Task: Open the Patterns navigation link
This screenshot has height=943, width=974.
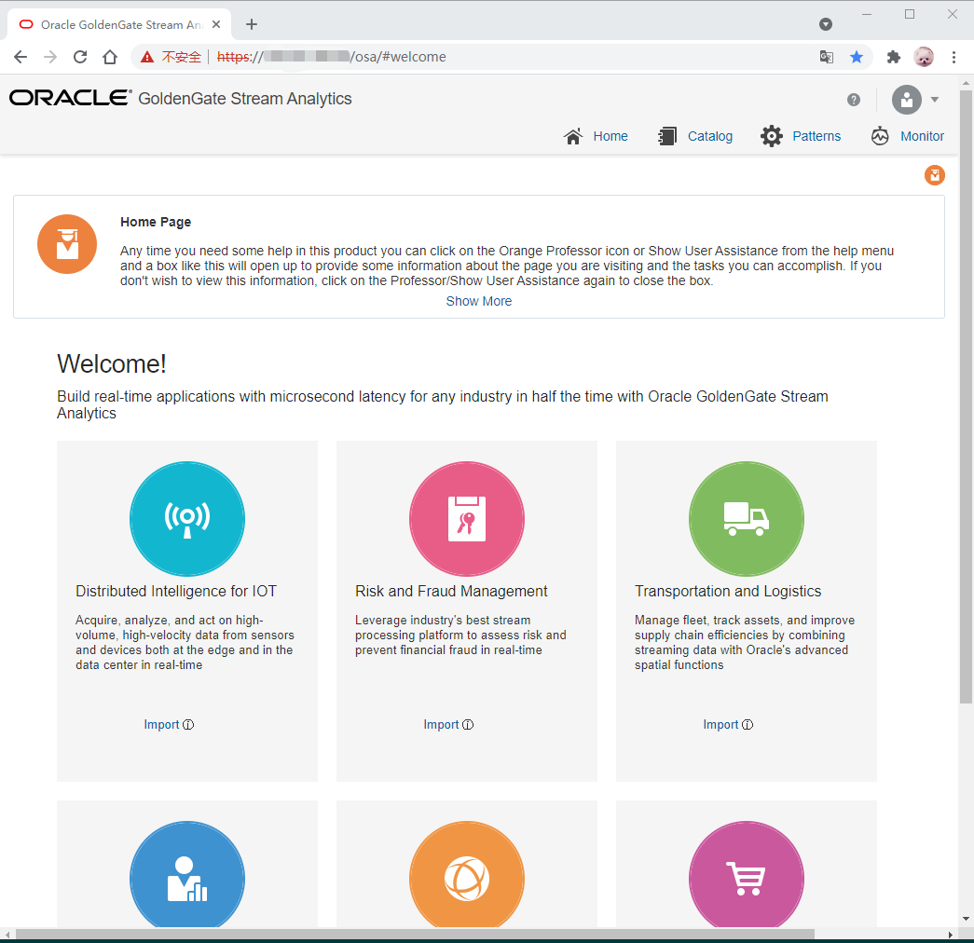Action: tap(816, 136)
